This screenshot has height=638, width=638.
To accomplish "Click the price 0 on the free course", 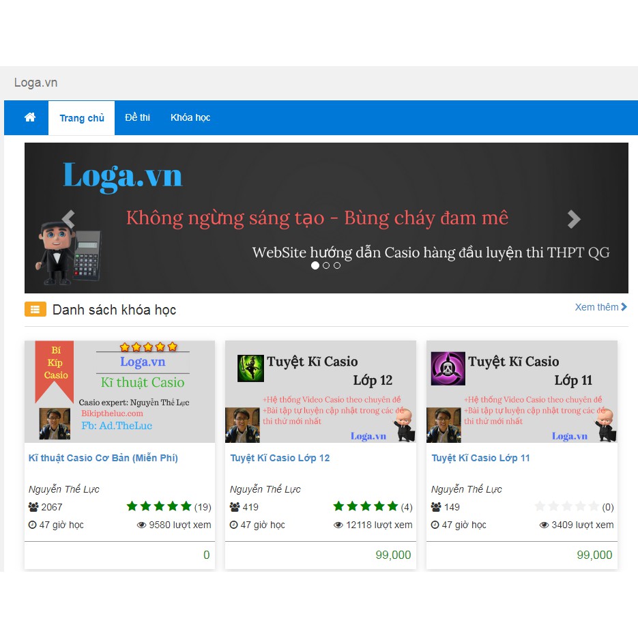I will pos(207,555).
